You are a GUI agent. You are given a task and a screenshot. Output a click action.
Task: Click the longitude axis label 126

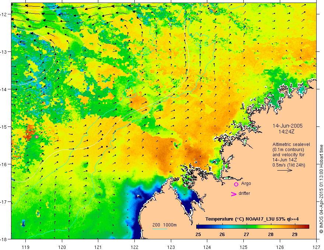tap(280, 247)
